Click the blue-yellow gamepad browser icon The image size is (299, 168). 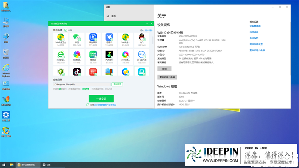coord(125,72)
